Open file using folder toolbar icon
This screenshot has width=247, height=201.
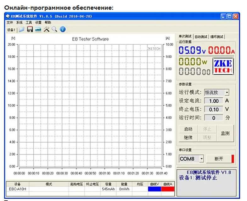(x=21, y=29)
